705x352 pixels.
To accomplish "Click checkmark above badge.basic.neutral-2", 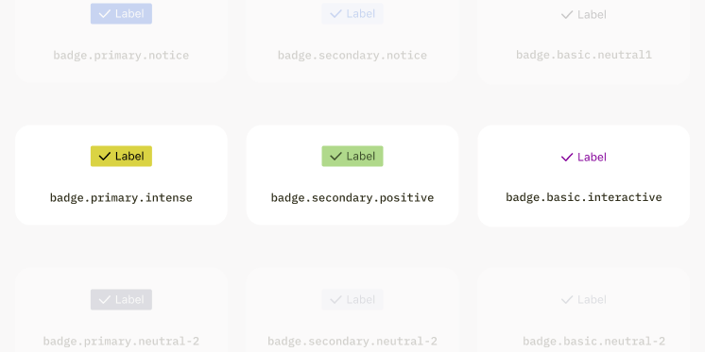I will point(567,299).
